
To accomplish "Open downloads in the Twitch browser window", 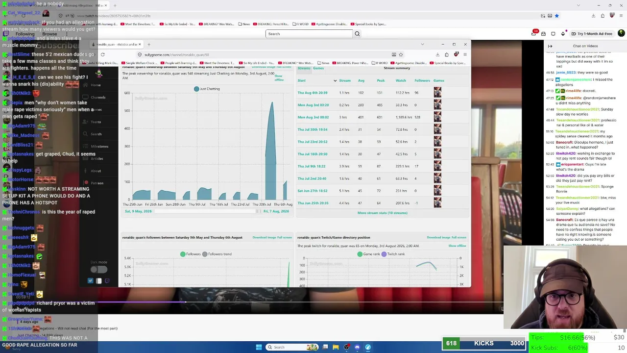I will [x=593, y=16].
